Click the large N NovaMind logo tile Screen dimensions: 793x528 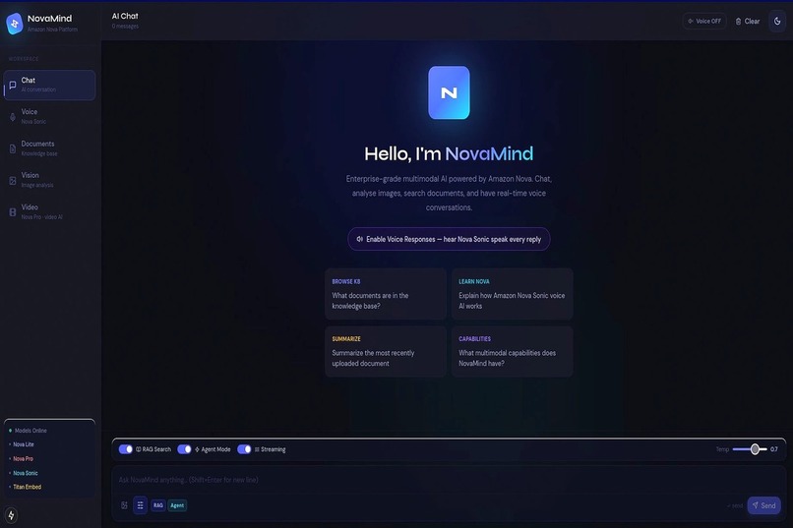[x=449, y=92]
